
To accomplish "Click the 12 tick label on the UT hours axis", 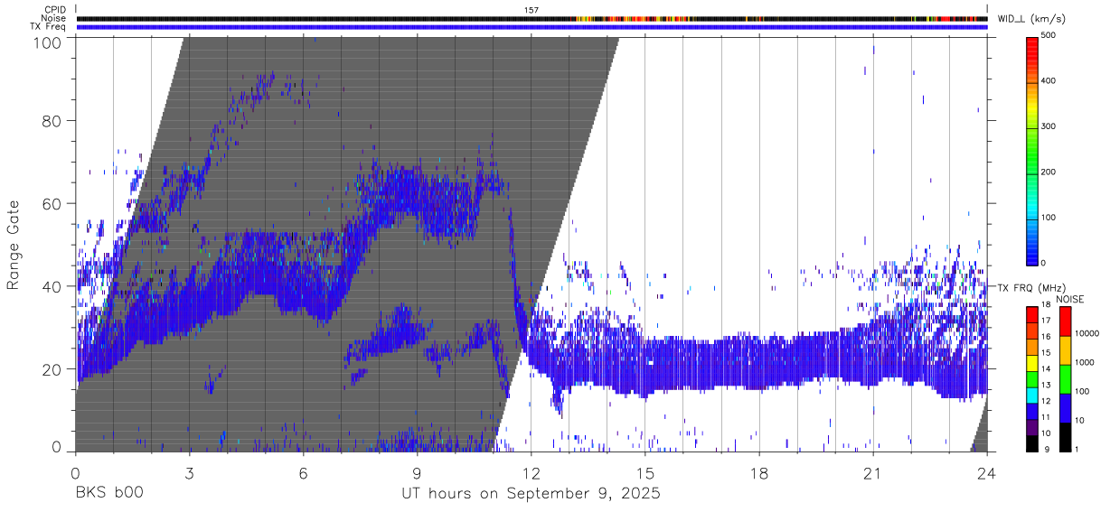I will coord(531,474).
